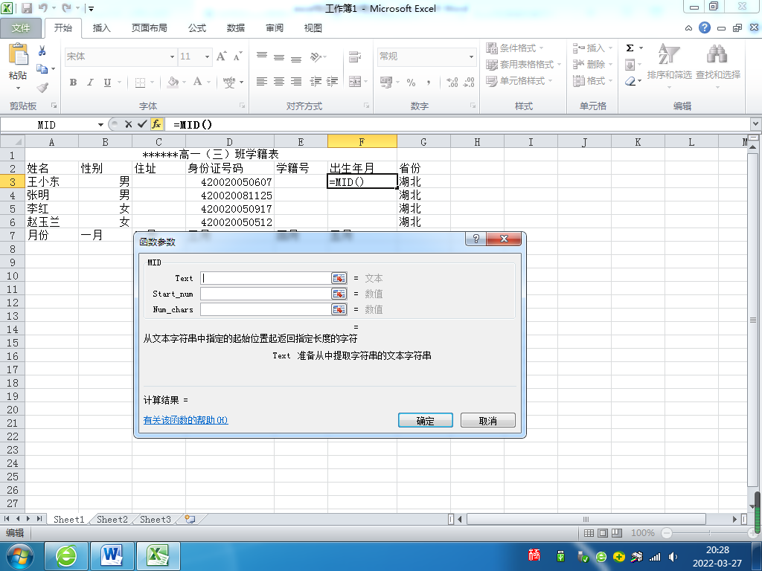The width and height of the screenshot is (762, 571).
Task: Click the Start_num range selector icon
Action: click(x=339, y=294)
